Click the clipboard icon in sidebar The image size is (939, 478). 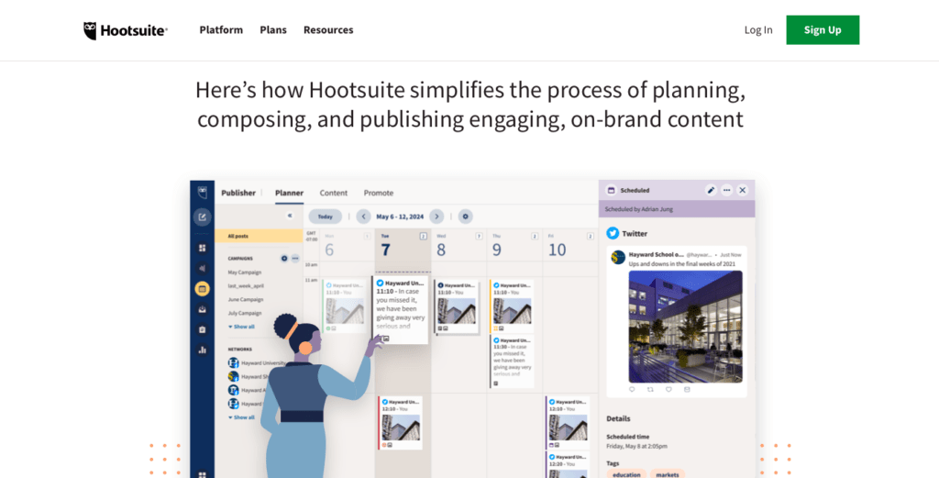click(x=203, y=329)
